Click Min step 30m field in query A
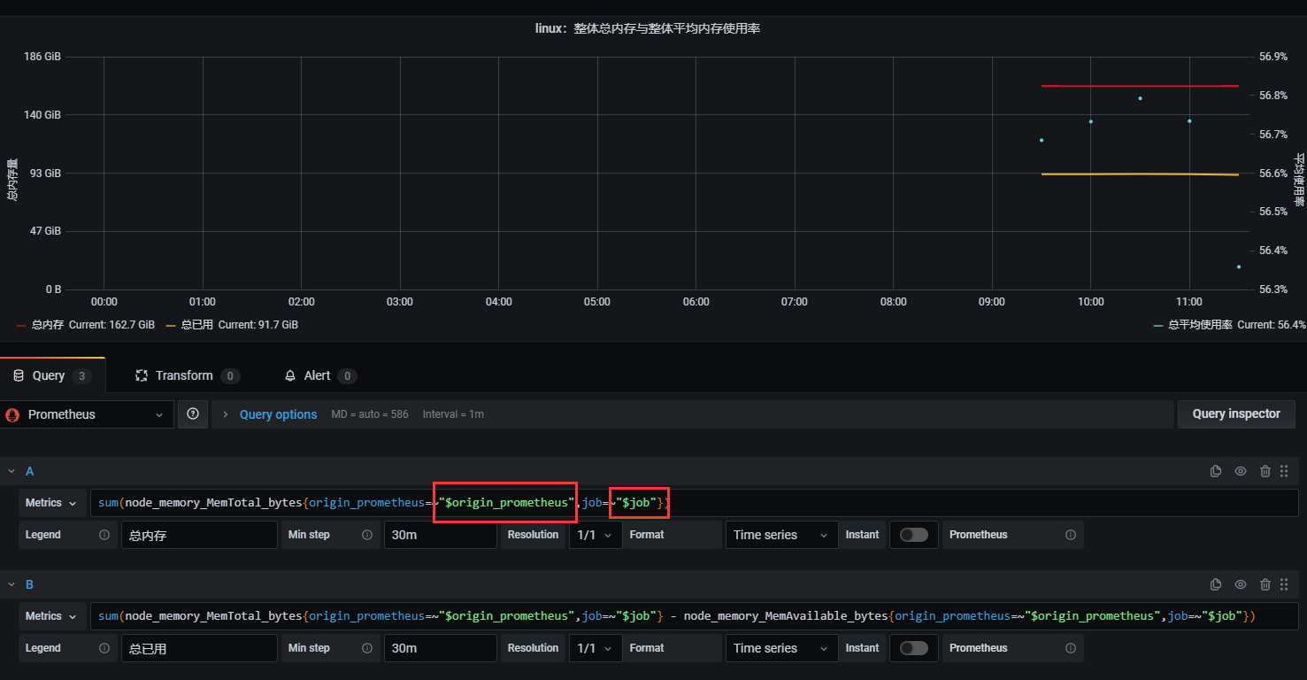 pyautogui.click(x=440, y=535)
